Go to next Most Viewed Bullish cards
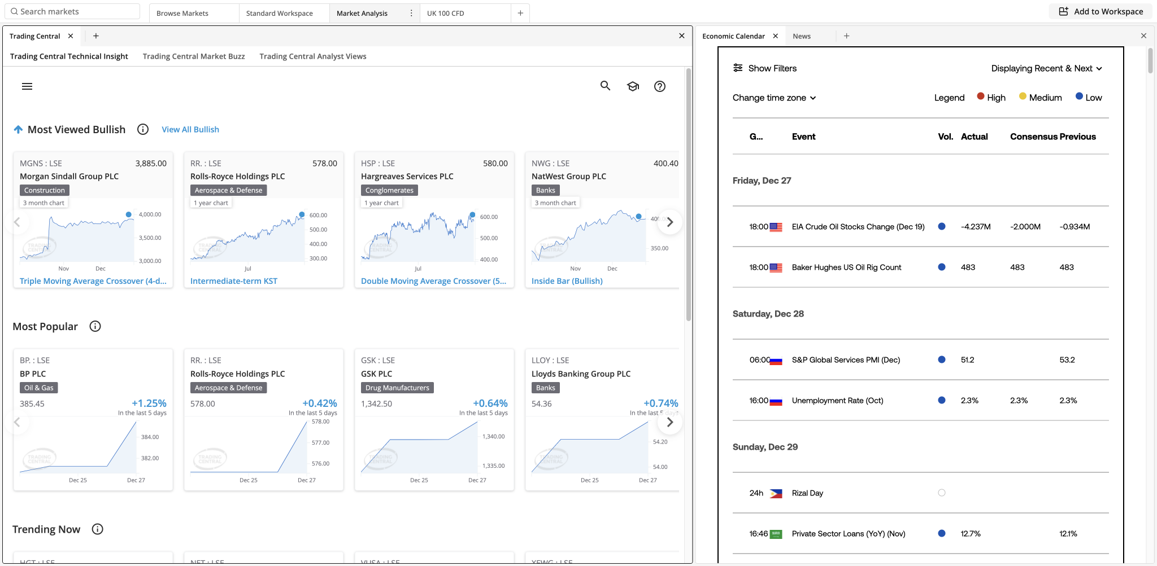The height and width of the screenshot is (566, 1157). (670, 222)
